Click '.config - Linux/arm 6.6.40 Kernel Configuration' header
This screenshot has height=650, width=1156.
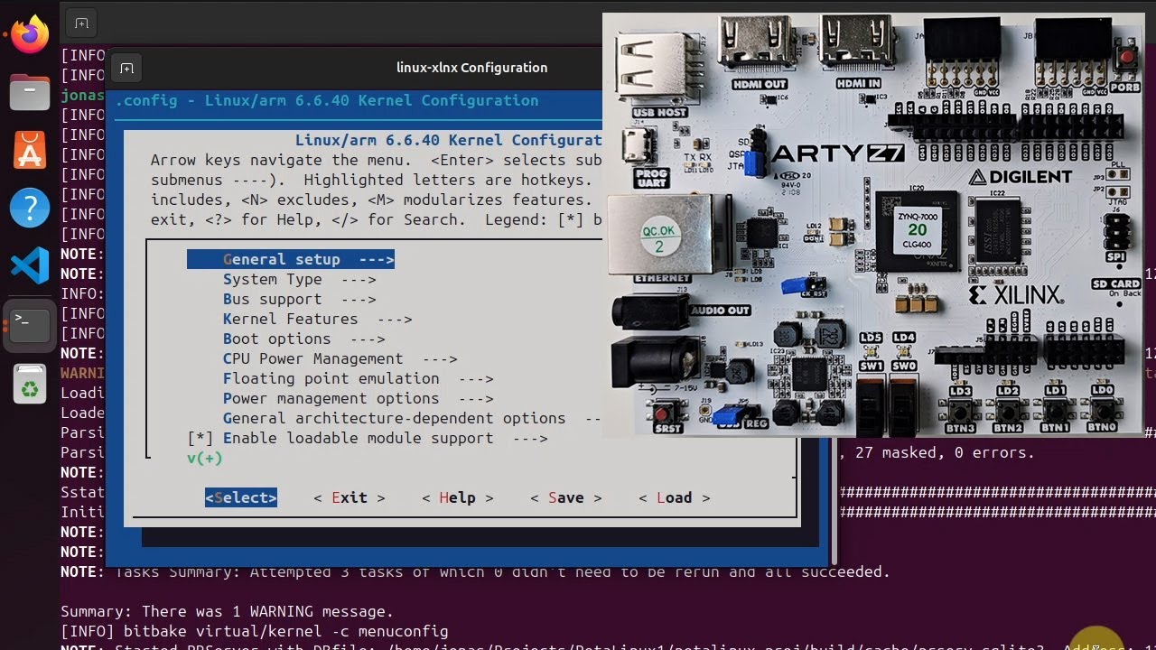coord(327,100)
